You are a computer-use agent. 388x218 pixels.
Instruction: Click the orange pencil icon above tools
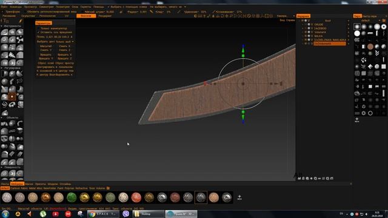point(21,21)
